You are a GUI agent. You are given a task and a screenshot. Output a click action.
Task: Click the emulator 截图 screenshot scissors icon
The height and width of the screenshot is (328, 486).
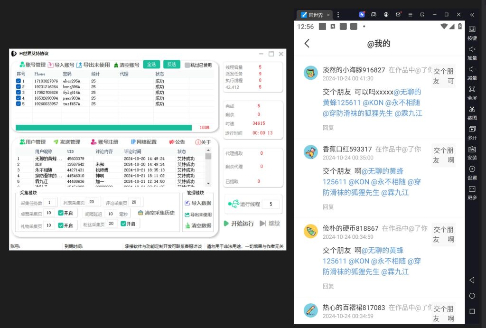point(472,110)
